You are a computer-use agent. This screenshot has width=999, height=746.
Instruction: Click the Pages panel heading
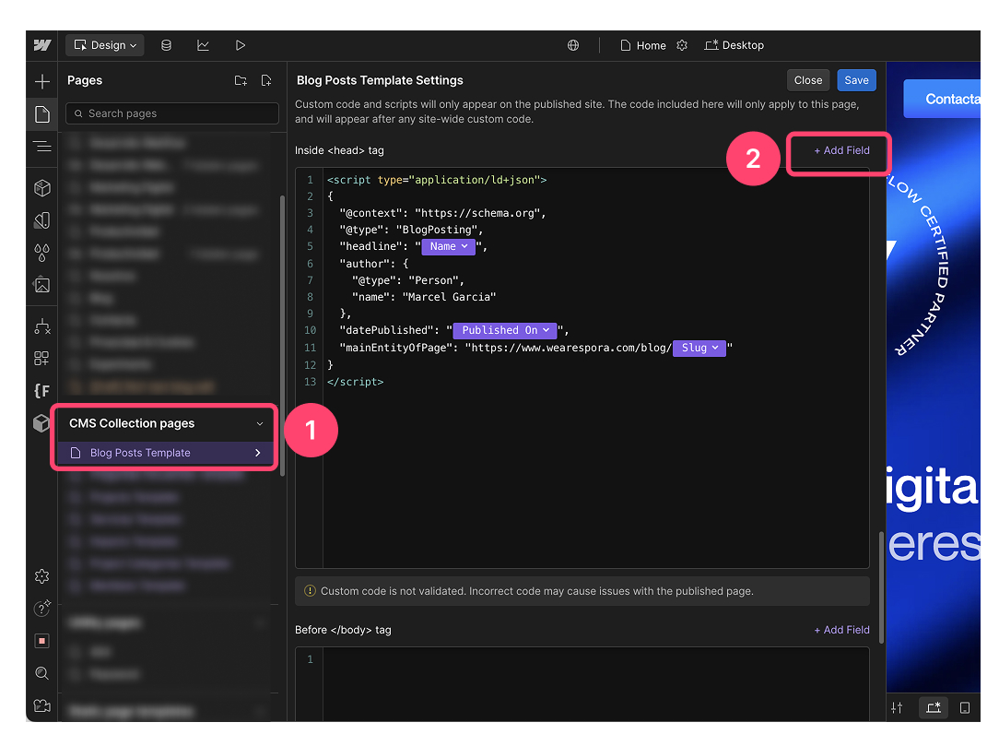(x=85, y=80)
